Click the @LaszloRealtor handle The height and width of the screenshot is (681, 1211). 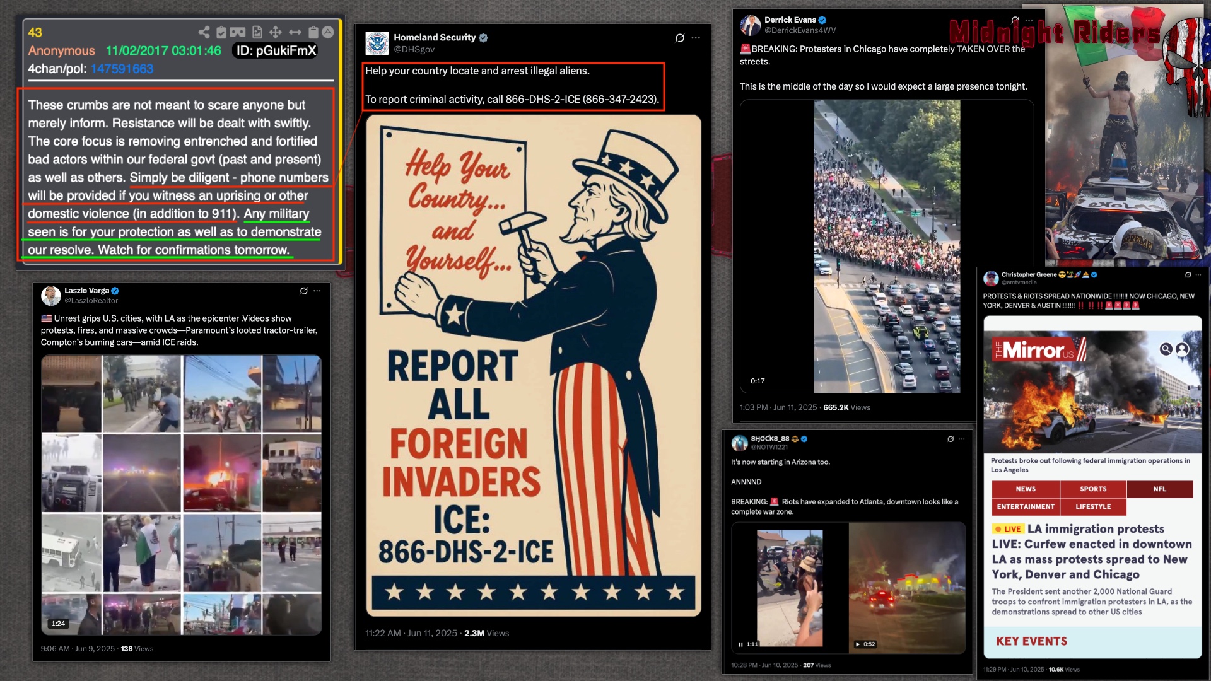(91, 301)
